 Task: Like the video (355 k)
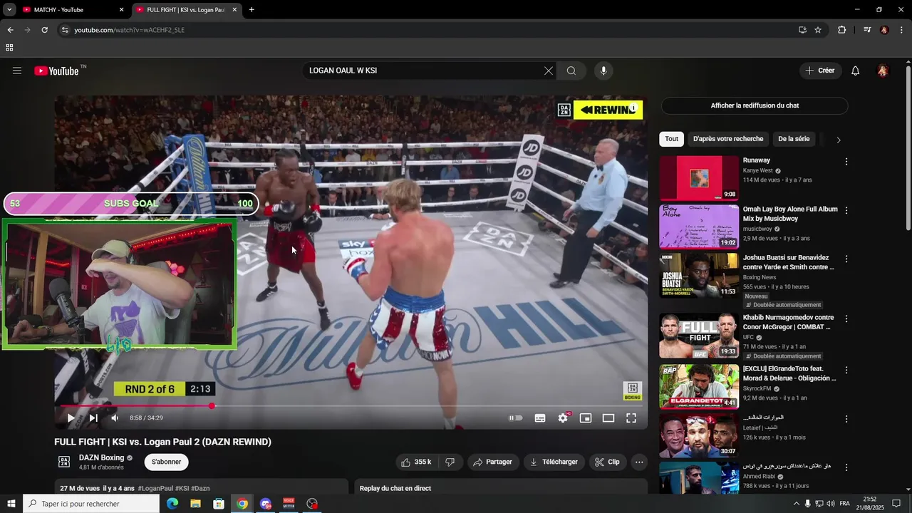[416, 462]
